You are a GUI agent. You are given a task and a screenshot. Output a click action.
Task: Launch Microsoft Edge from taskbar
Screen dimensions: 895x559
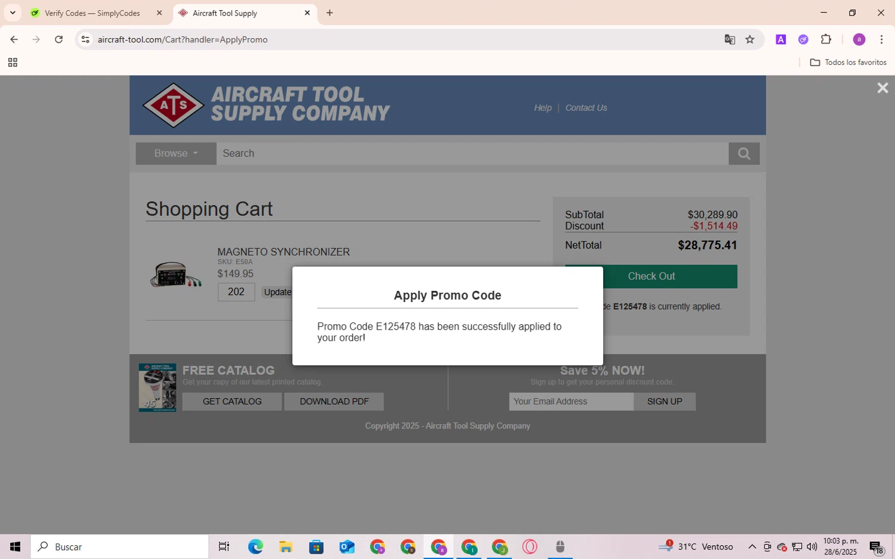[255, 546]
